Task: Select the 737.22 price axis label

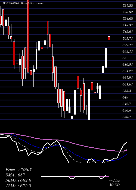Action: pyautogui.click(x=127, y=6)
